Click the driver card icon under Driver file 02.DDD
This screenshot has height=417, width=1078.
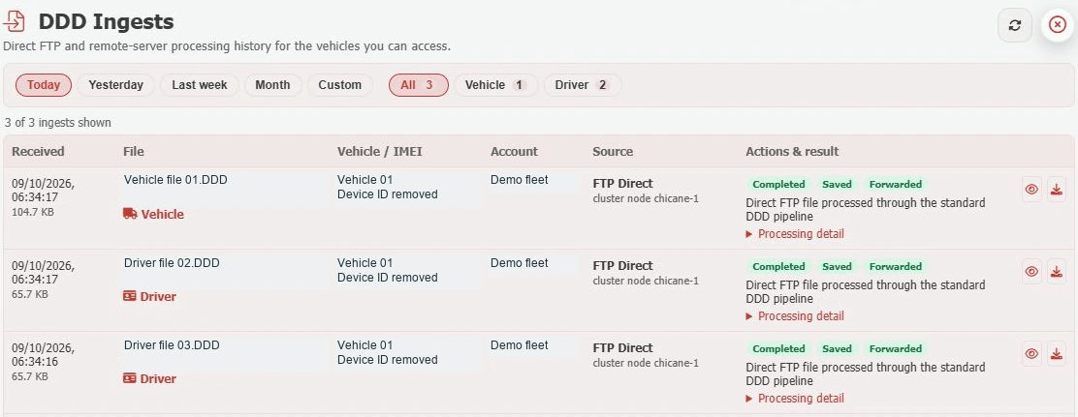[x=129, y=296]
